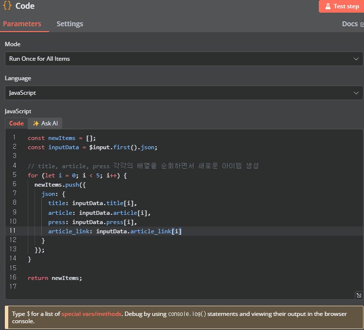Expand the Mode dropdown chevron
Viewport: 364px width, 330px height.
pos(356,59)
